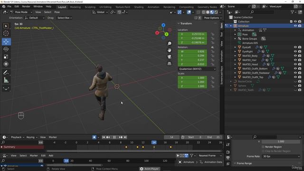Click the Blender logo menu
Viewport: 304px width, 171px height.
click(x=3, y=7)
